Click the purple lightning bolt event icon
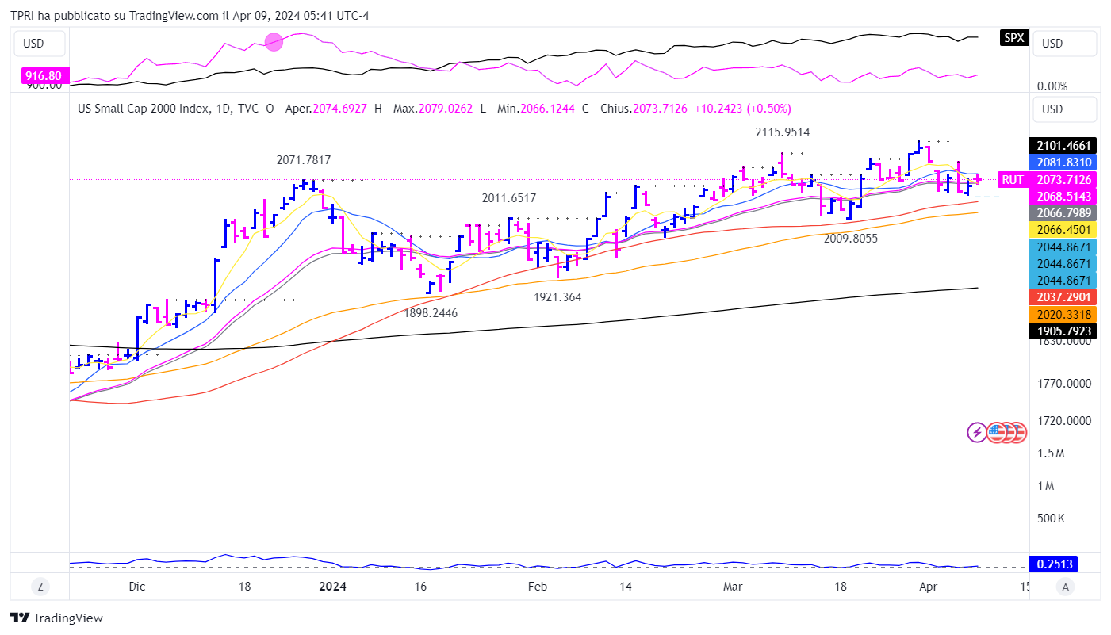Viewport: 1111px width, 635px height. click(977, 432)
